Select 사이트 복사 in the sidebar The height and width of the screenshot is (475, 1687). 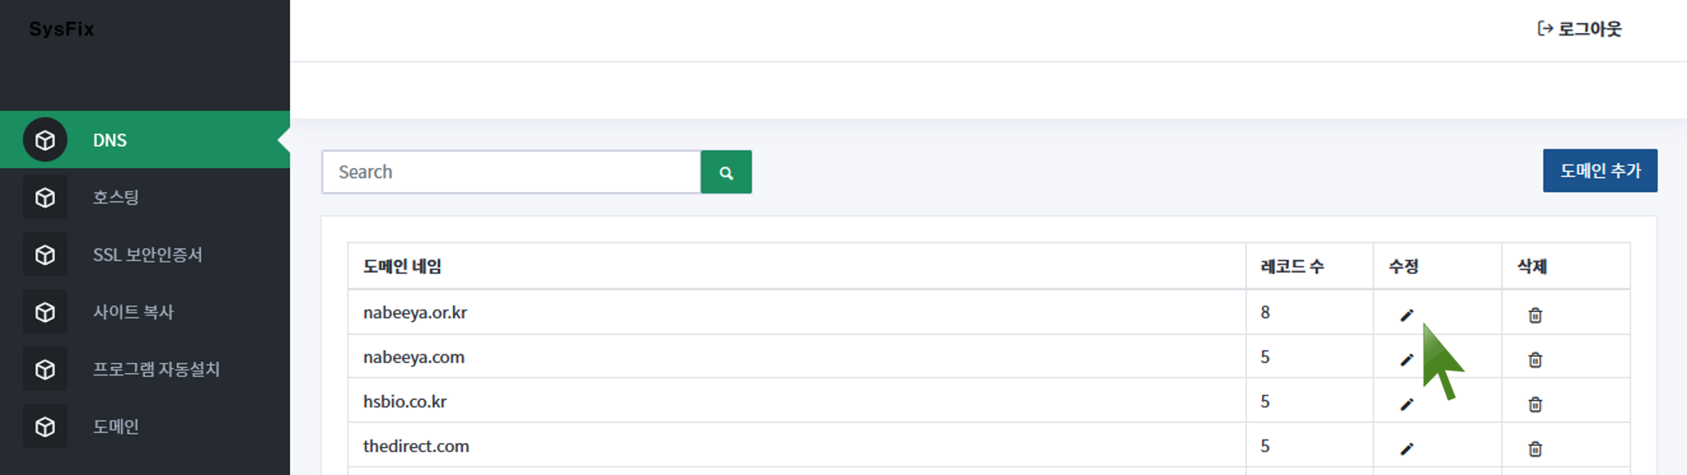click(x=132, y=312)
